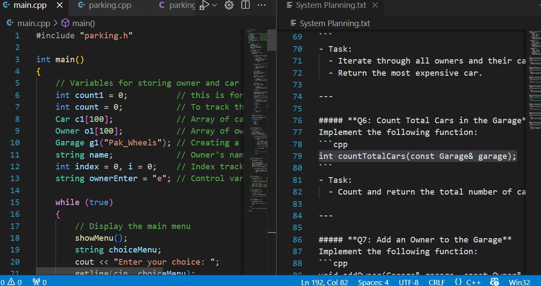The height and width of the screenshot is (286, 541).
Task: Click the C++ file icon on parking.cpp tab
Action: click(x=81, y=5)
